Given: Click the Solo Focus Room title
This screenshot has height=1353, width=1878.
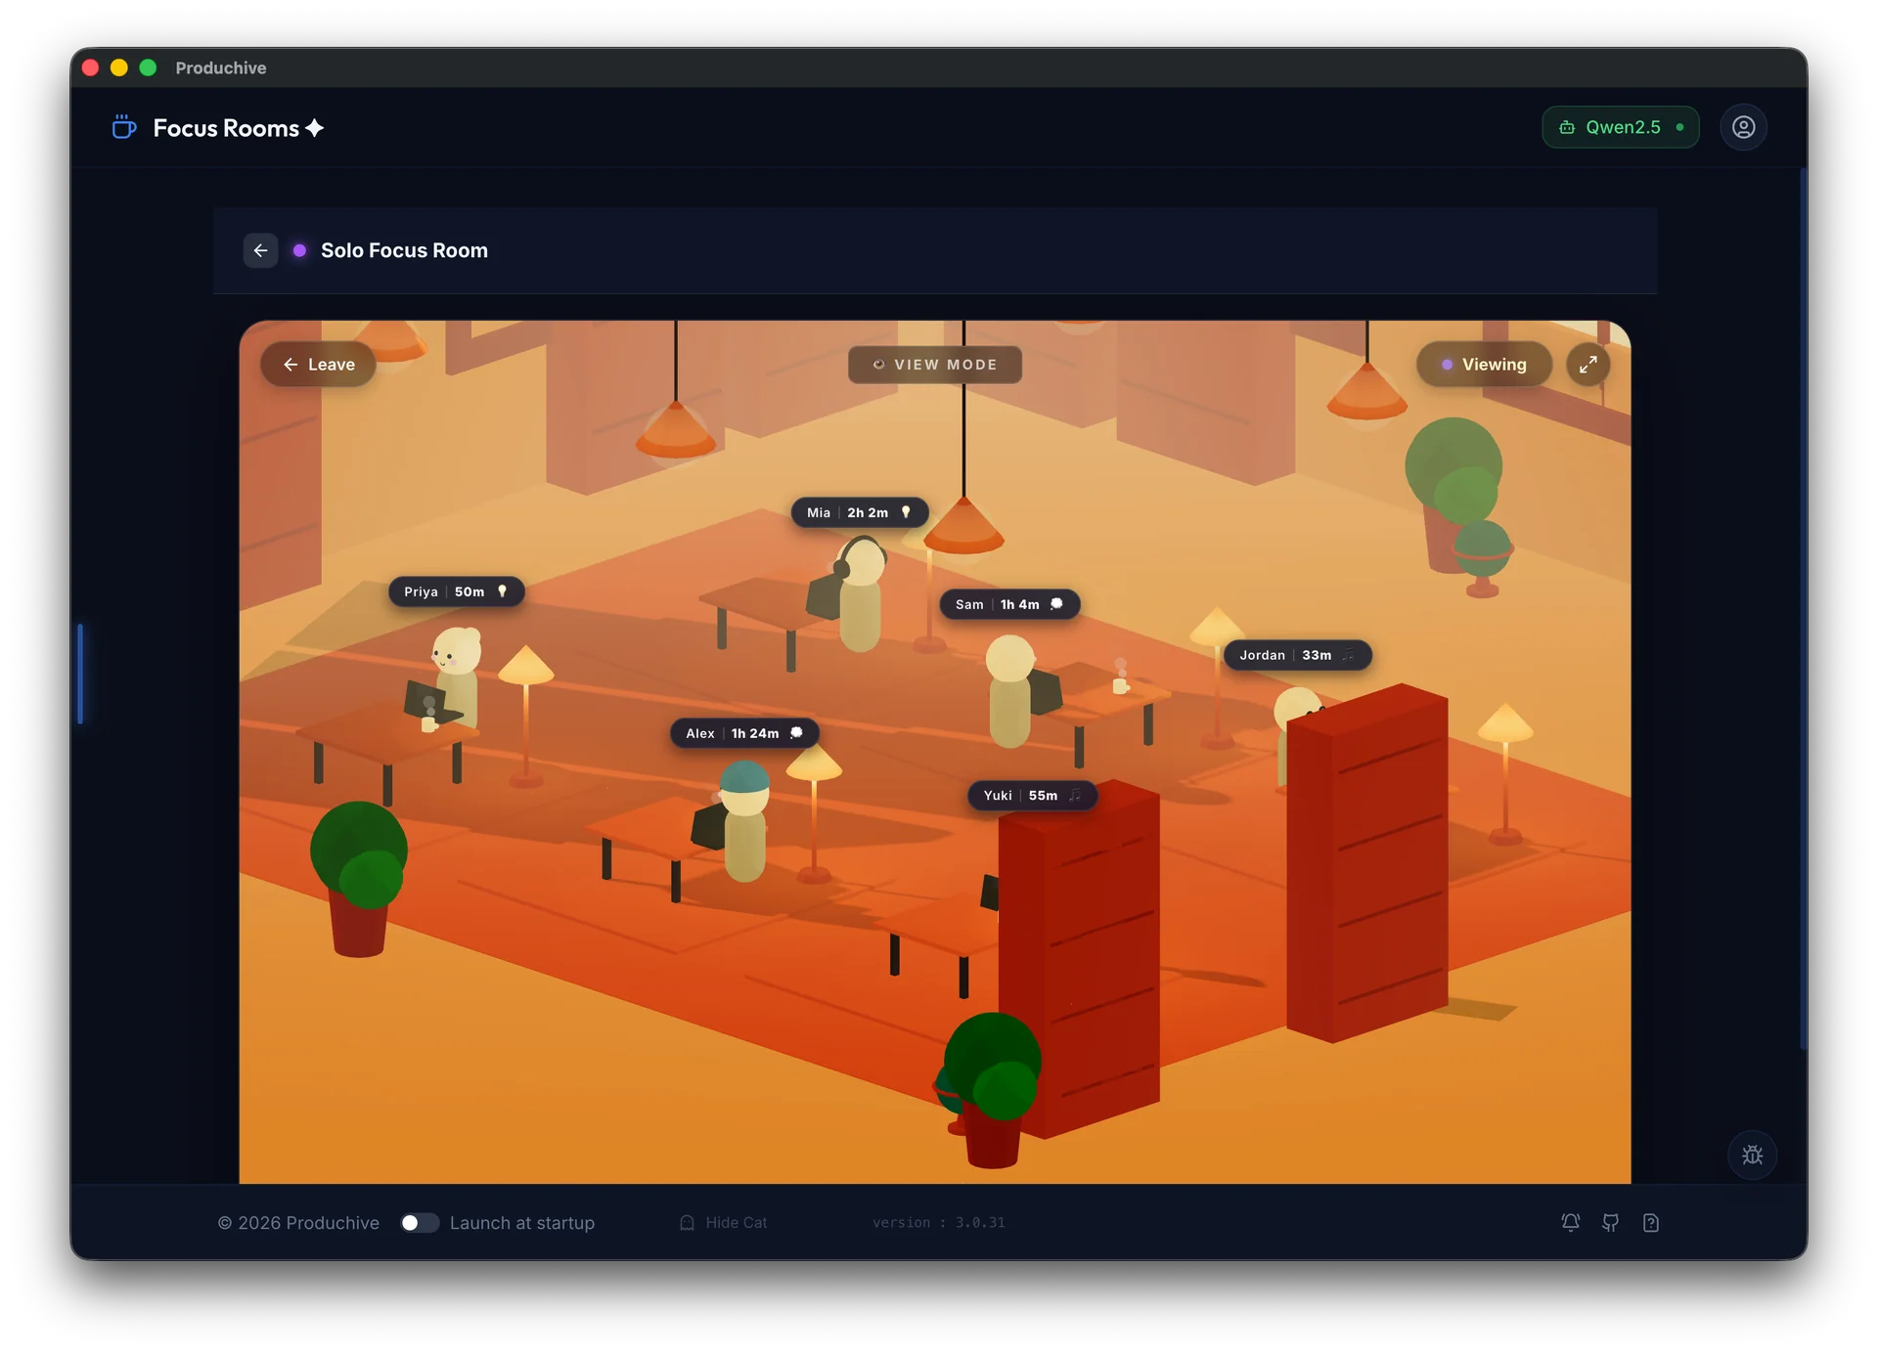Looking at the screenshot, I should click(404, 250).
